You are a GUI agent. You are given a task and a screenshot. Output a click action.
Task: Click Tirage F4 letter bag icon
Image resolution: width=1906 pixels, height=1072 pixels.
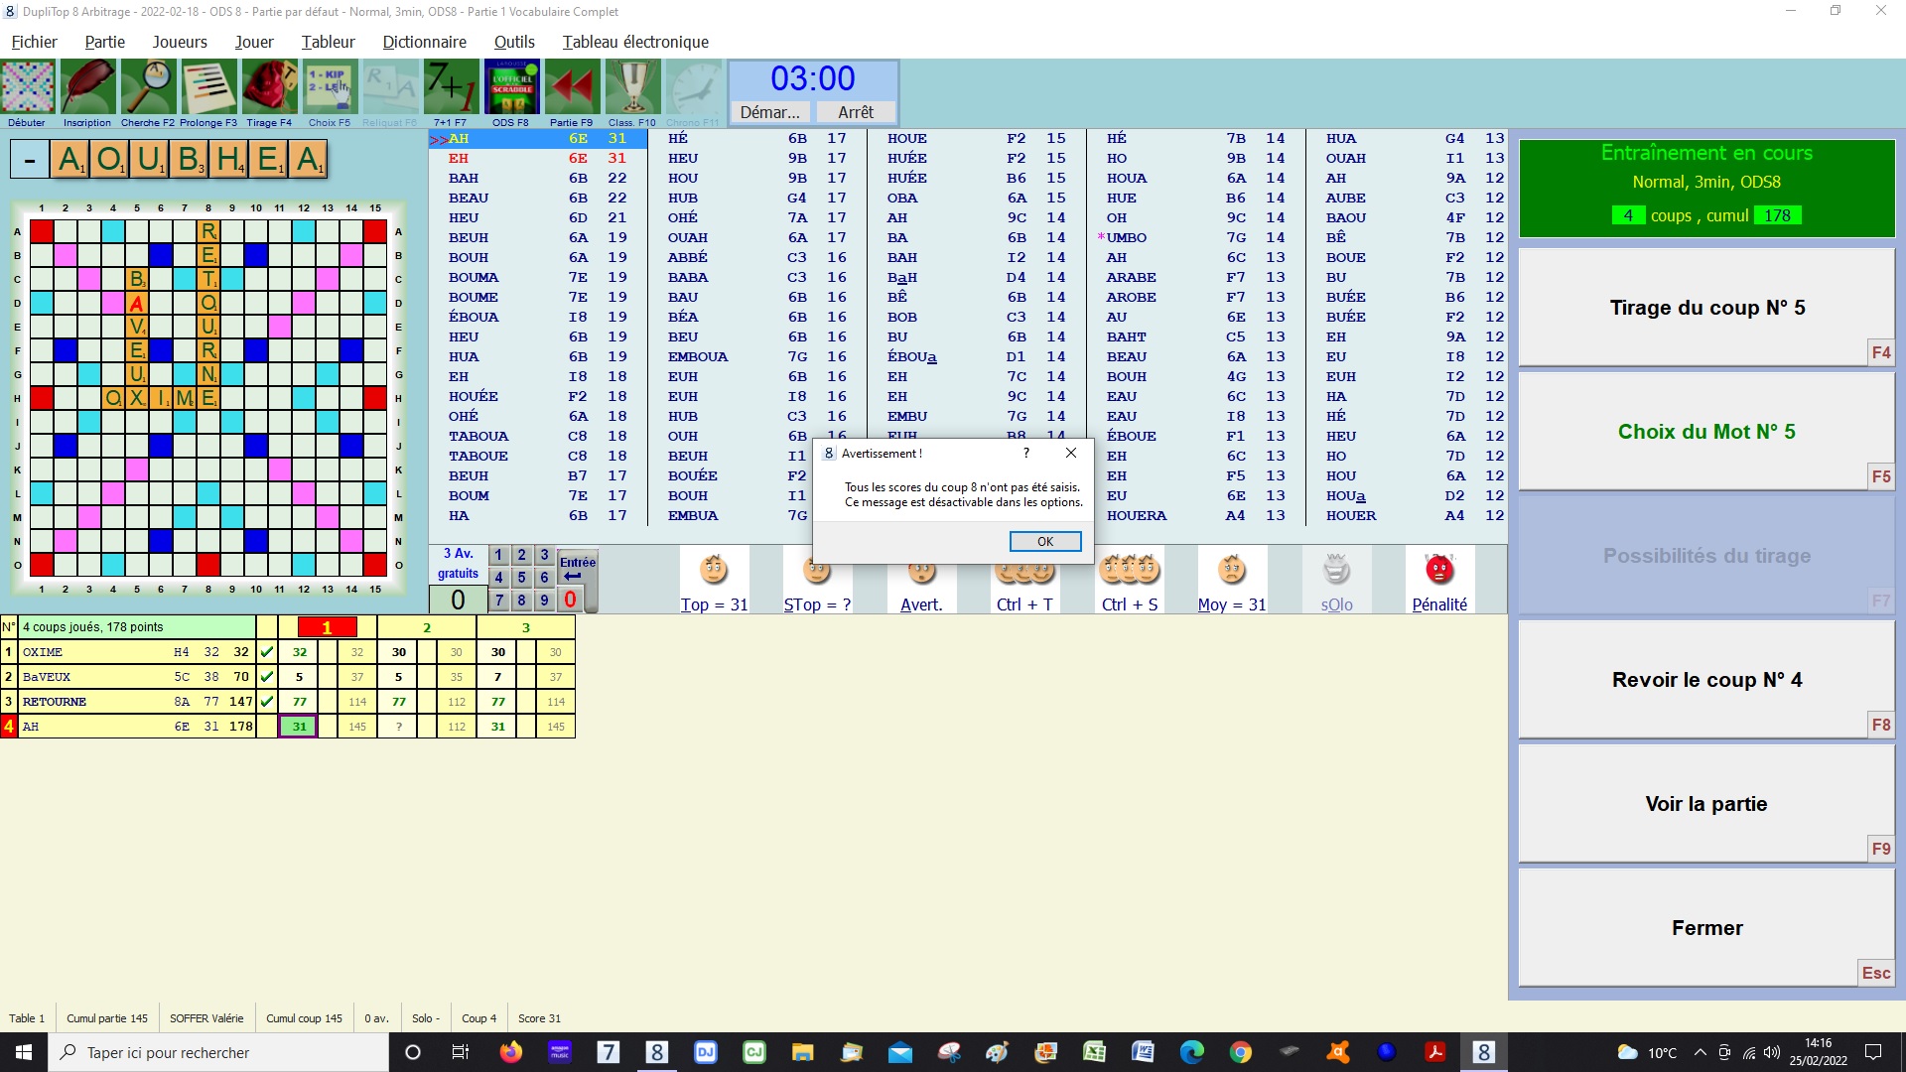pos(269,87)
